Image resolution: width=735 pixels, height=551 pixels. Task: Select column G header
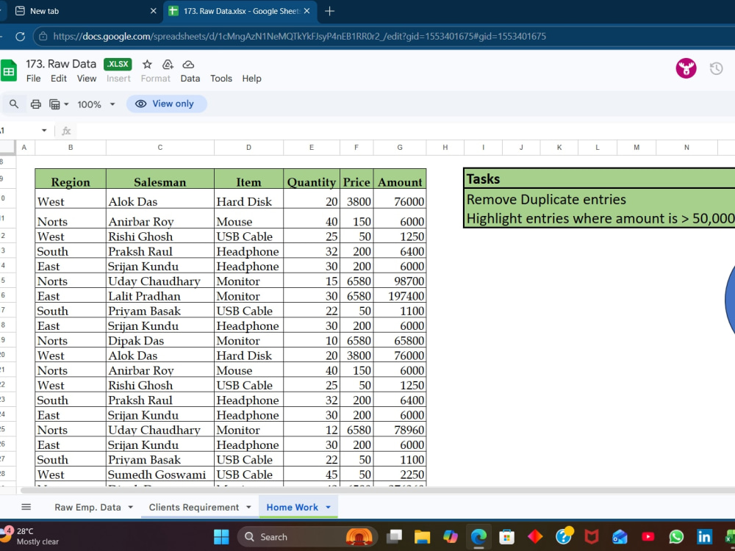[400, 147]
